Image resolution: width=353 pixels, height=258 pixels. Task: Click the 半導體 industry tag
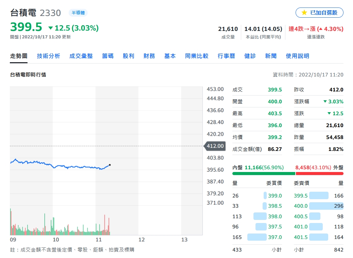point(78,13)
